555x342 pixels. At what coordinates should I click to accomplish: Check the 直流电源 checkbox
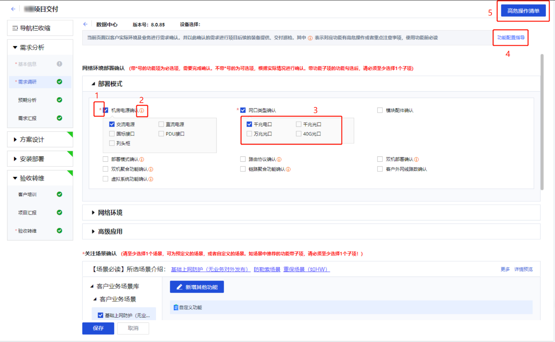click(x=161, y=124)
